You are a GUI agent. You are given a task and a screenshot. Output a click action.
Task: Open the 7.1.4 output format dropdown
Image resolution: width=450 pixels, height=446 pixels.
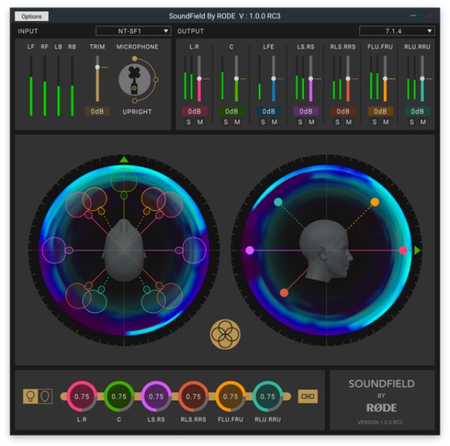click(397, 31)
